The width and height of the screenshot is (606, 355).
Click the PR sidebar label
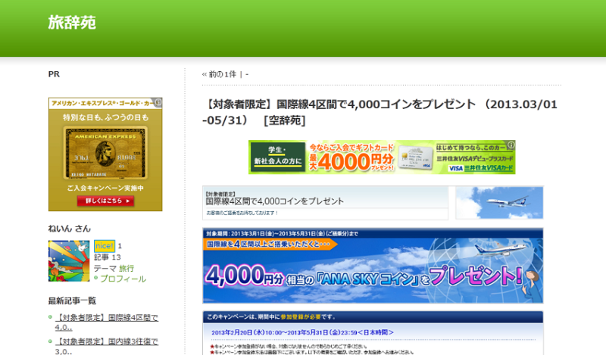click(54, 74)
